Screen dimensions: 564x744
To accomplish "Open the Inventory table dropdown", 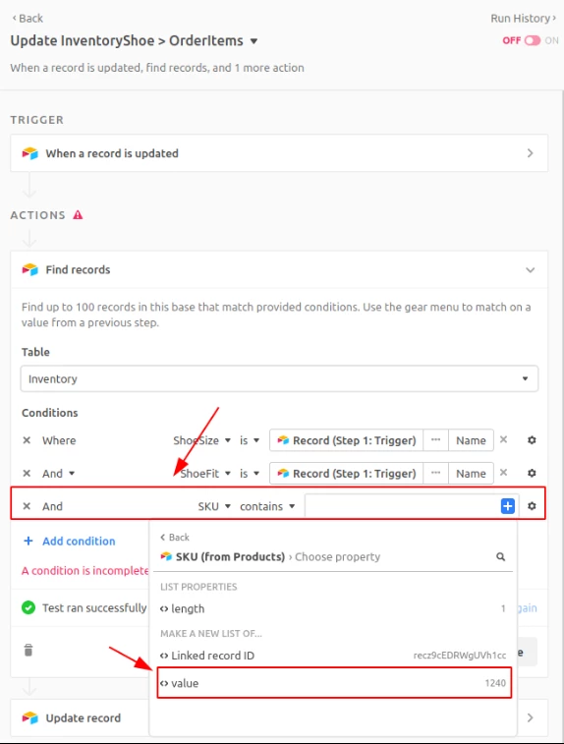I will (279, 378).
